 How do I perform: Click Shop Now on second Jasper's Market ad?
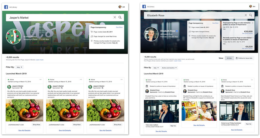tap(77, 124)
